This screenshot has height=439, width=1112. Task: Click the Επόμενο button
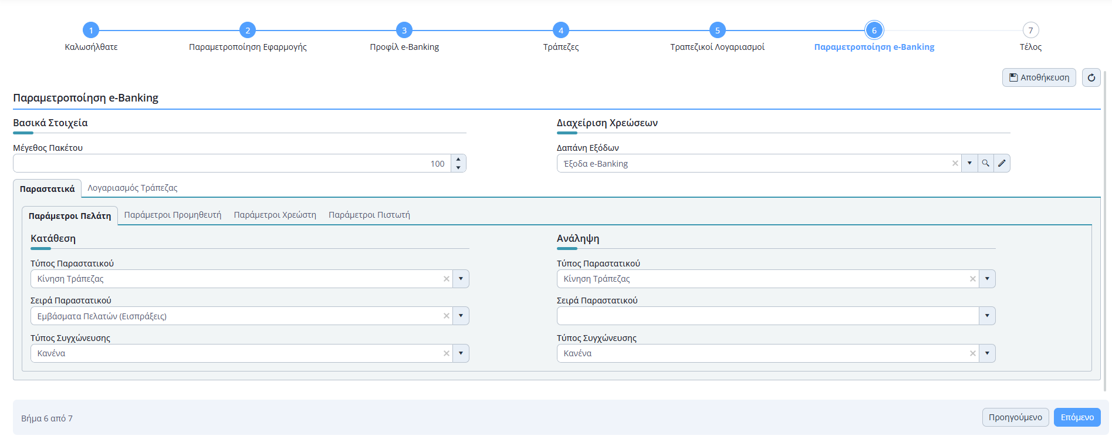(x=1077, y=417)
